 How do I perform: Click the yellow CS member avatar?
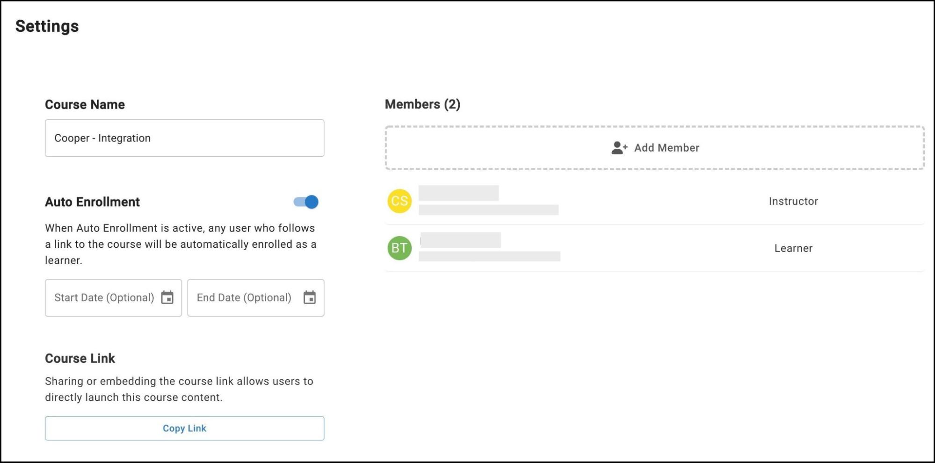399,201
